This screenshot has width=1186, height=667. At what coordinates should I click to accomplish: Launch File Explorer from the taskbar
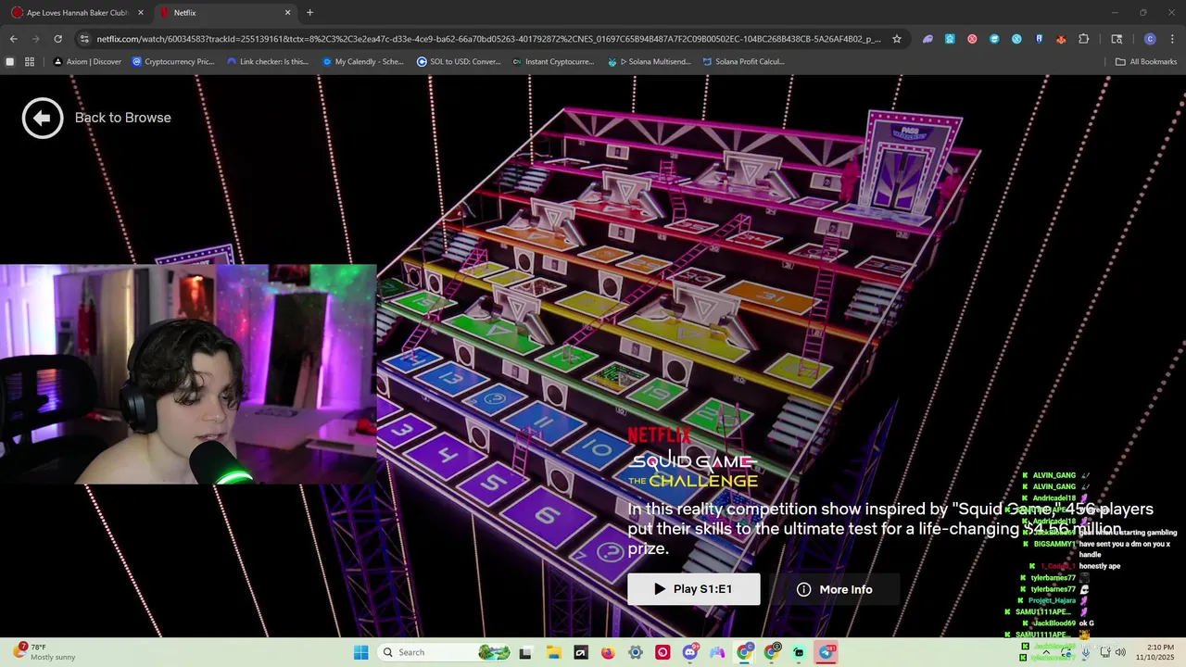(x=553, y=652)
